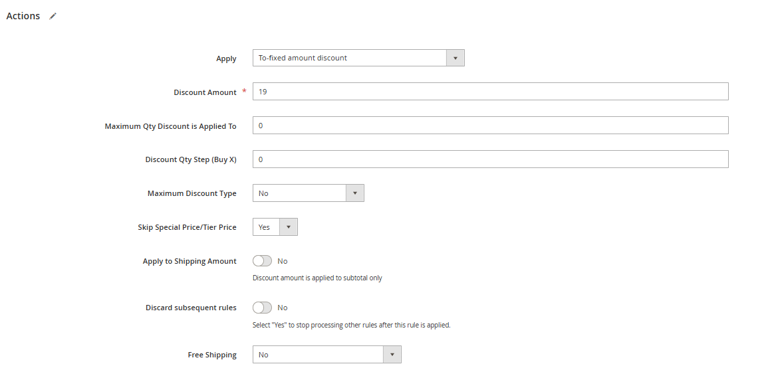Toggle the Discard subsequent rules switch

click(262, 308)
